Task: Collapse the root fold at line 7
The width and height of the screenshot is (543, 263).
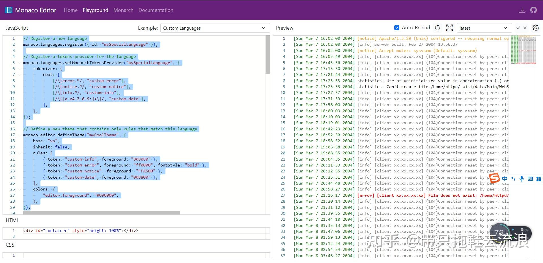Action: coord(20,74)
